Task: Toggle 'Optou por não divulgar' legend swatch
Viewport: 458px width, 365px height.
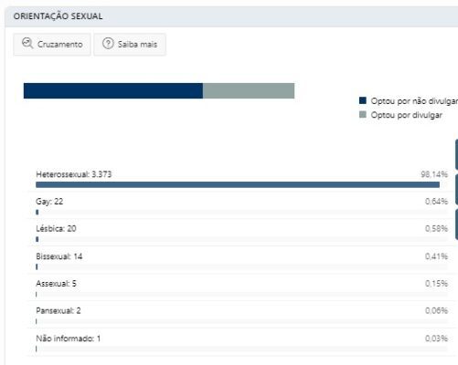Action: coord(363,100)
